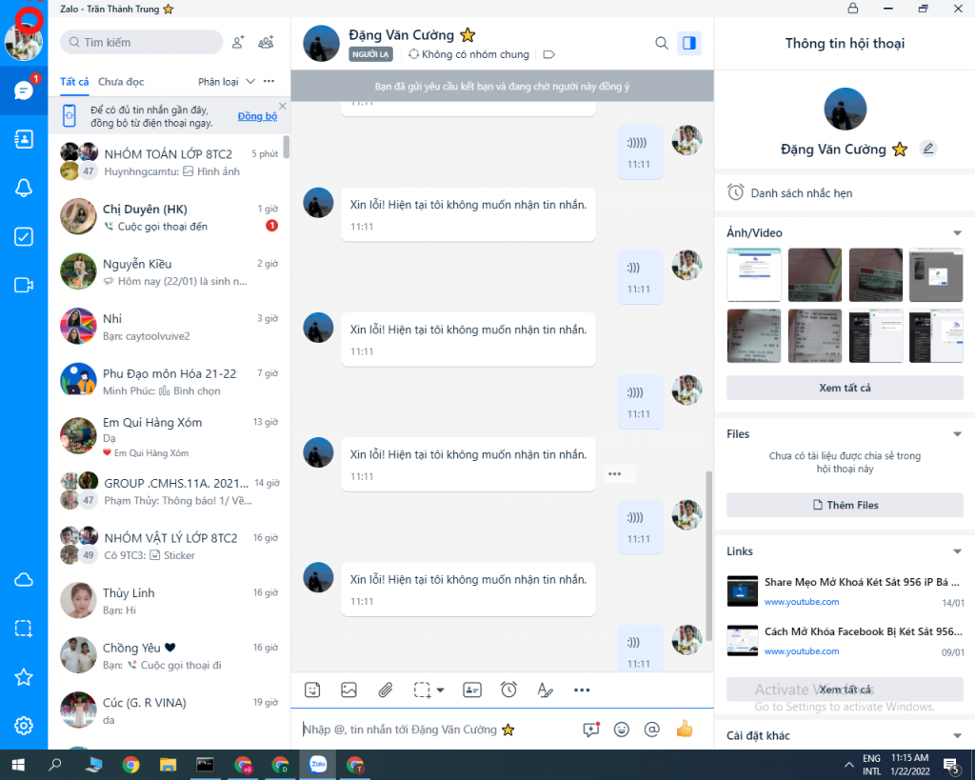Viewport: 975px width, 780px height.
Task: Switch to the Tất cả tab
Action: (x=74, y=82)
